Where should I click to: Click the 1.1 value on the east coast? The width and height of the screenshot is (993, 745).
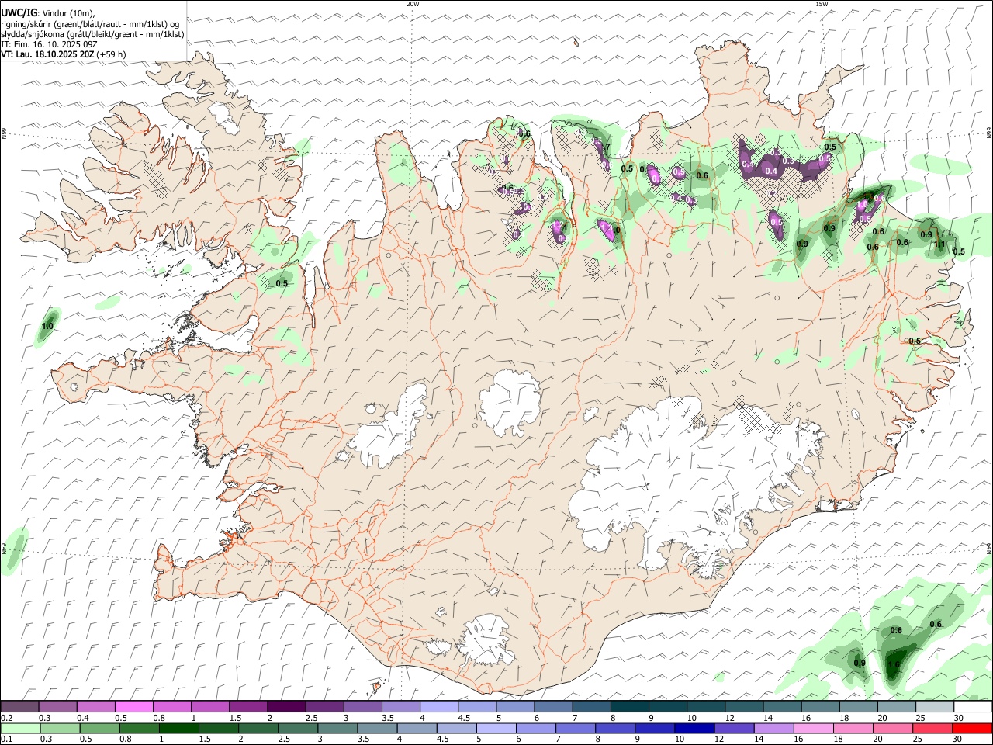[x=939, y=244]
